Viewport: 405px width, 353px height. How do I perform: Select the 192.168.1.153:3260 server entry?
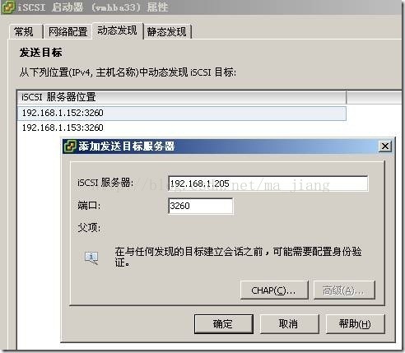point(182,128)
